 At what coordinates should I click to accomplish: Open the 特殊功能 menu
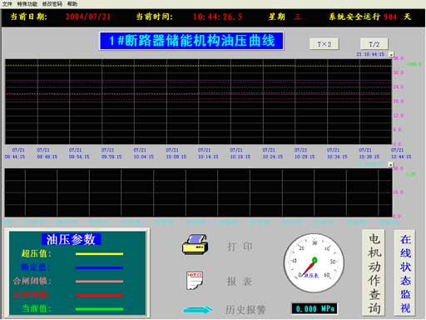(27, 4)
